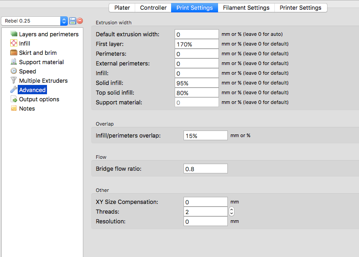
Task: Click the Infill/perimeters overlap input
Action: point(205,135)
